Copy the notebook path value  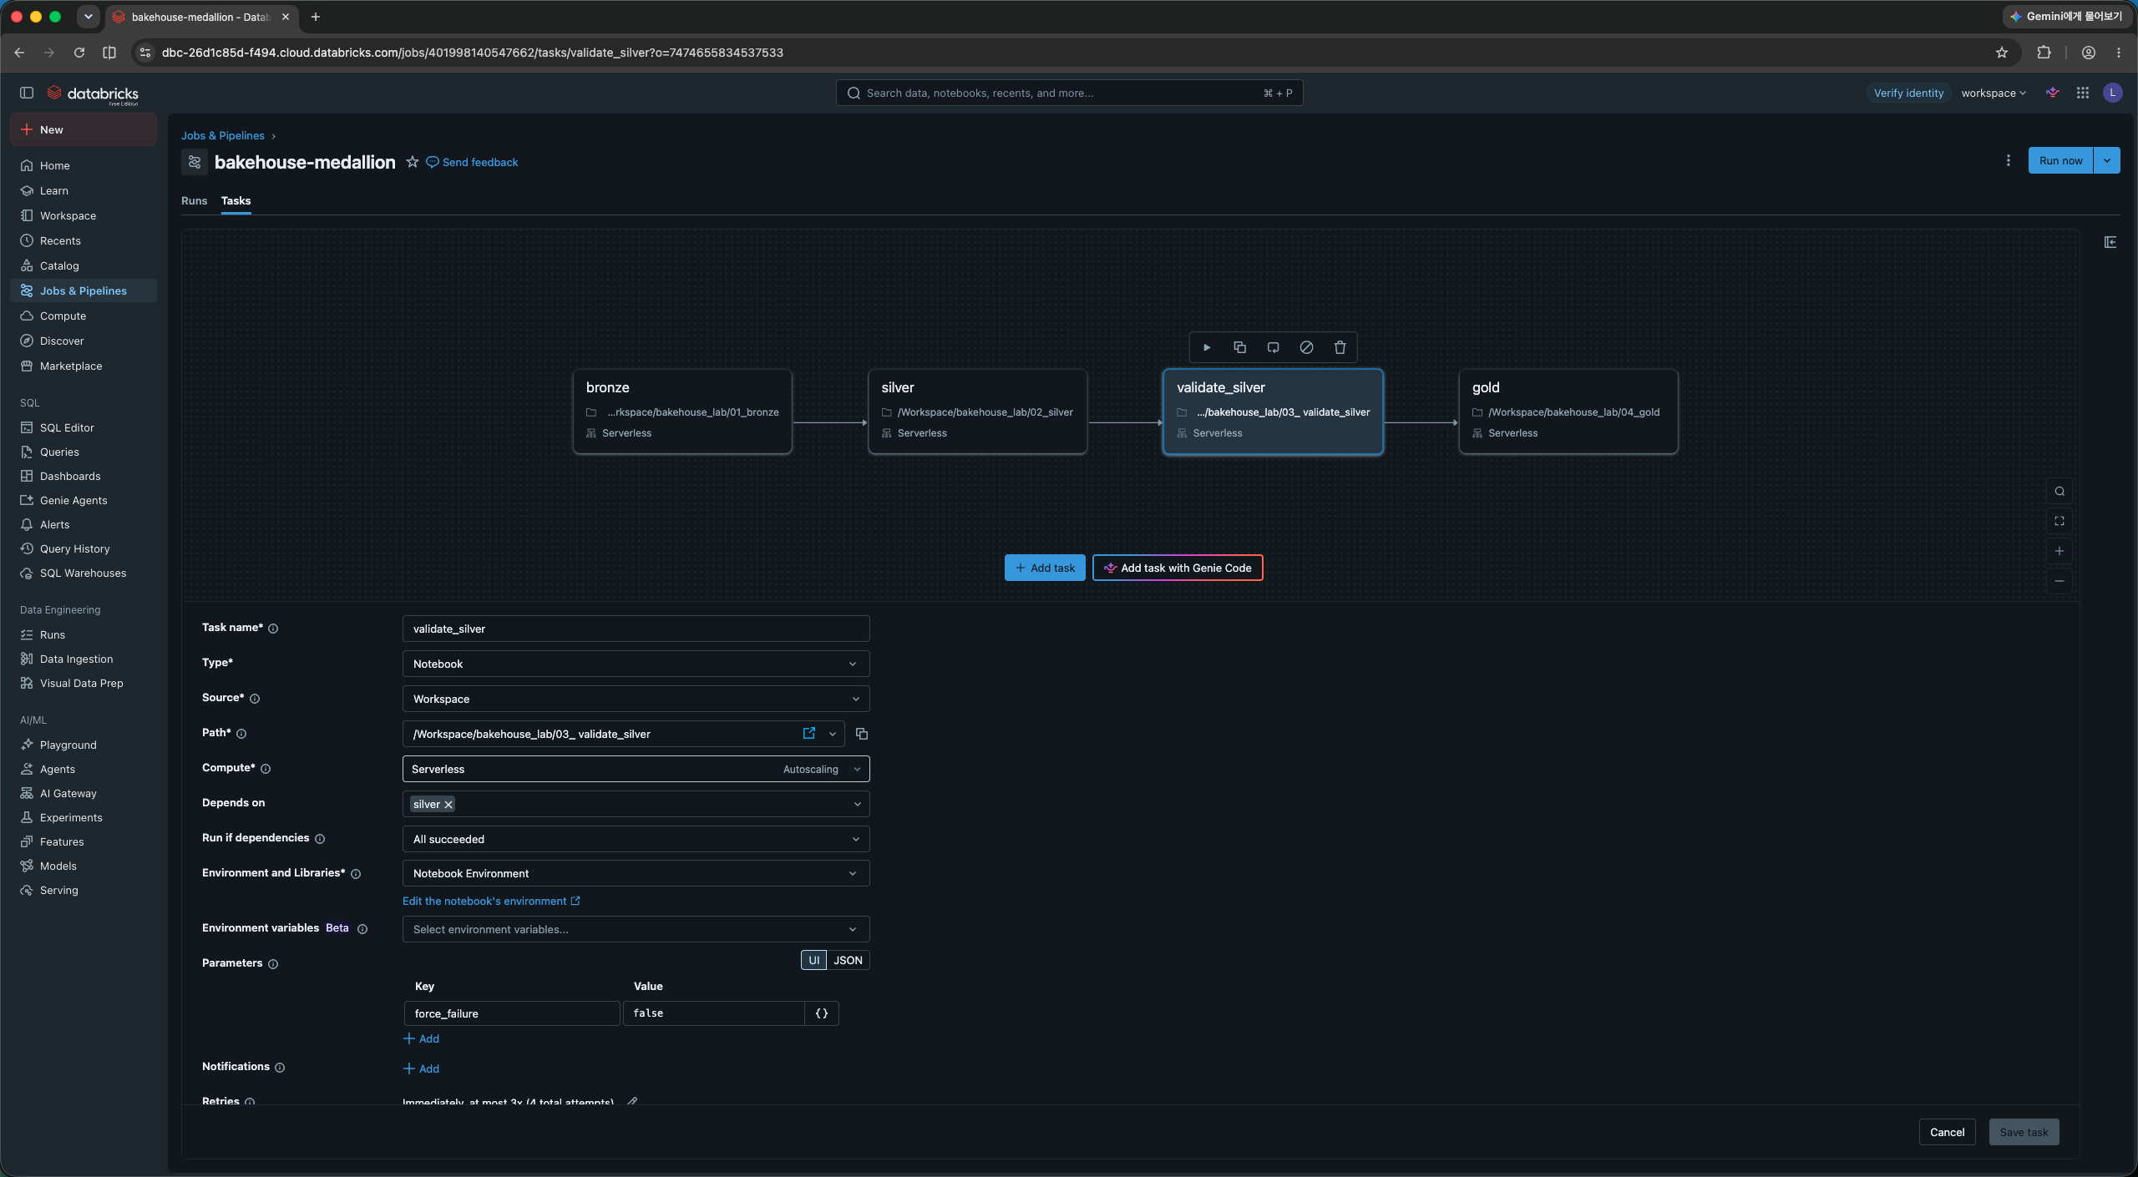[x=861, y=734]
